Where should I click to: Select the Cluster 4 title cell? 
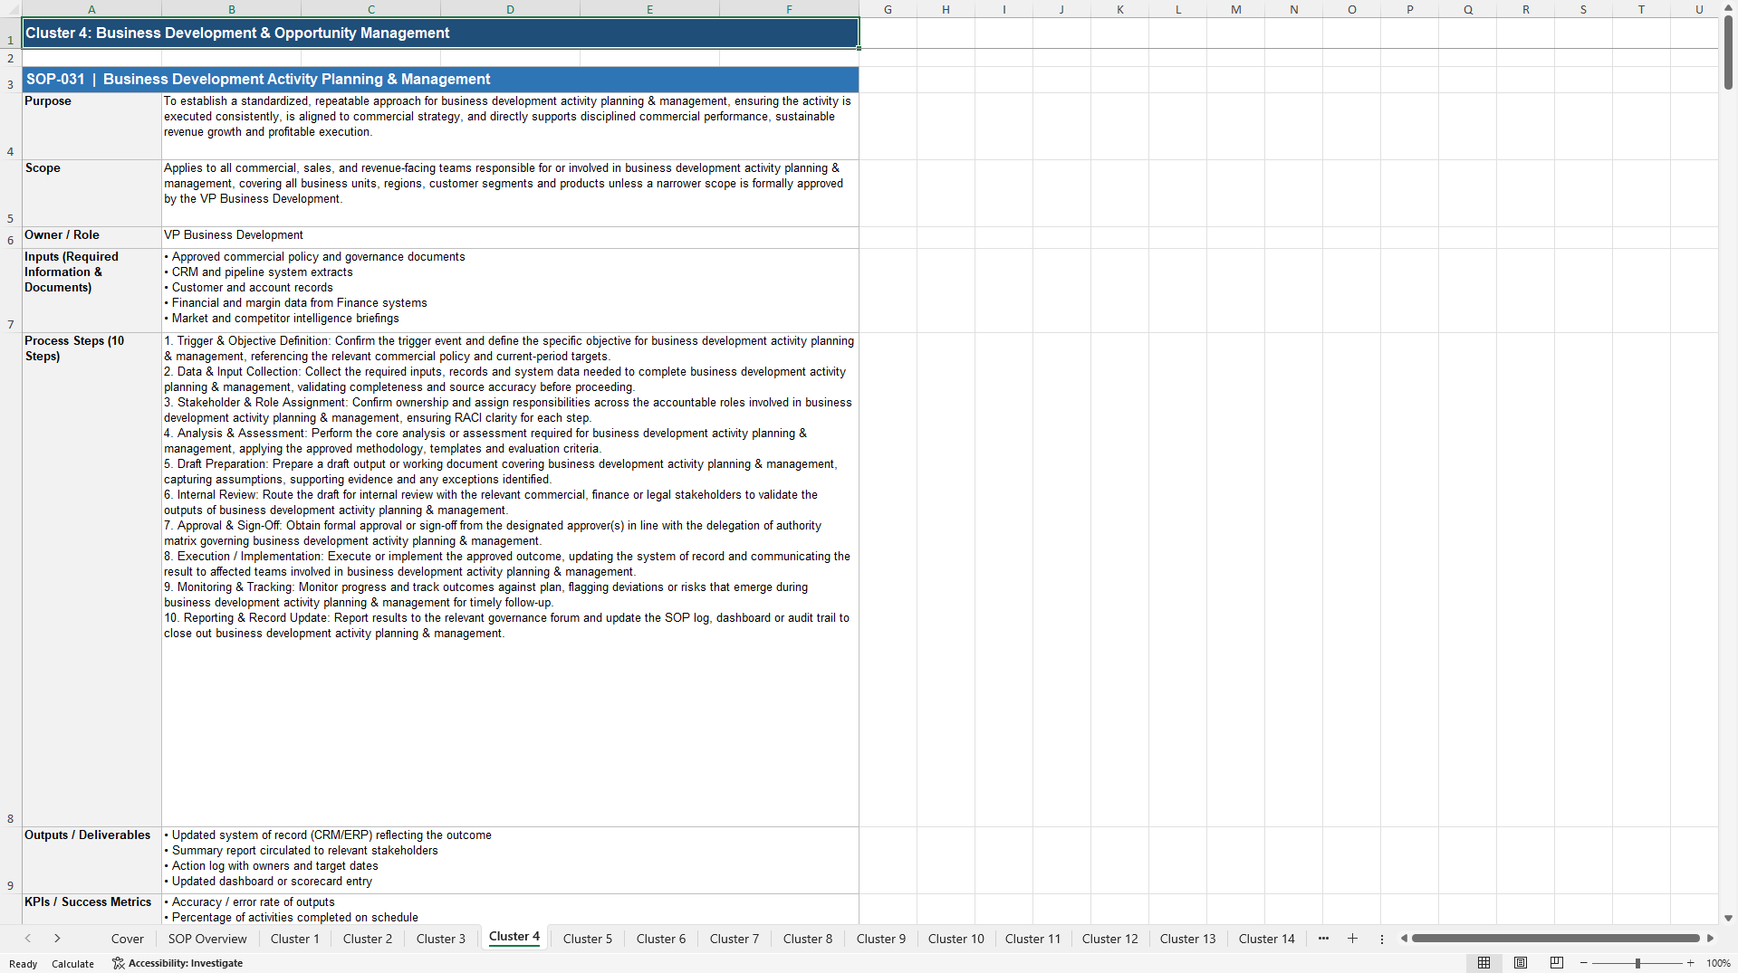(x=440, y=33)
